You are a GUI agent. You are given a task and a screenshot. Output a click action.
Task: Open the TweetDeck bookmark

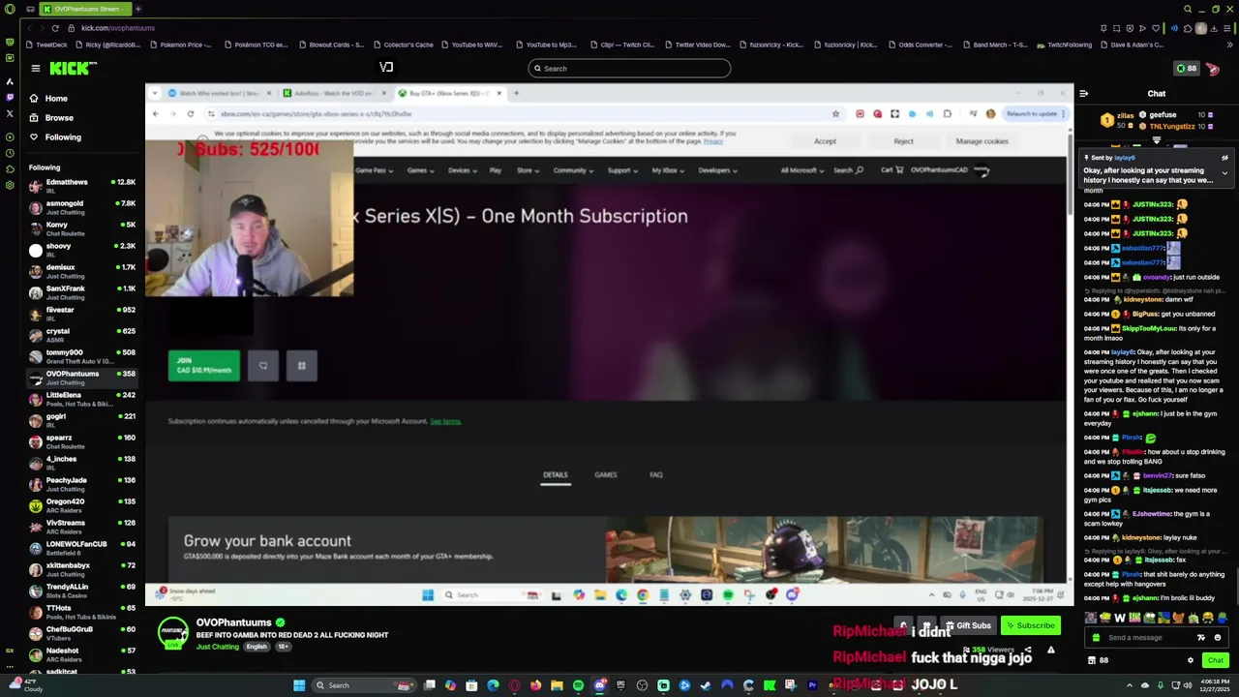(x=46, y=45)
